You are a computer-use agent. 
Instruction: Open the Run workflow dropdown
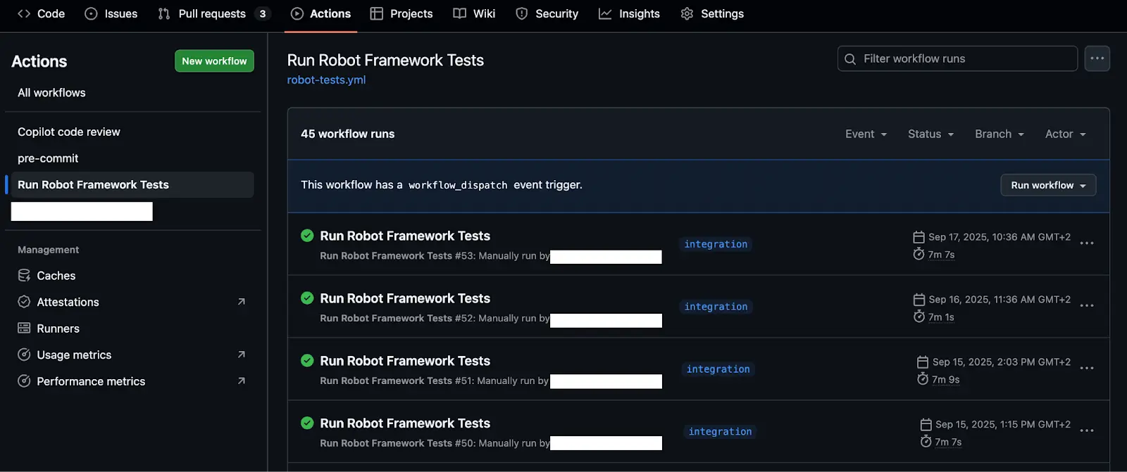tap(1048, 185)
